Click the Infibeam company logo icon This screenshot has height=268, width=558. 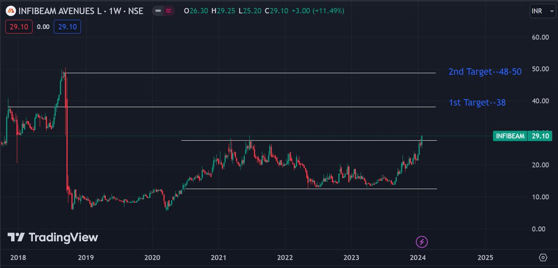tap(11, 10)
